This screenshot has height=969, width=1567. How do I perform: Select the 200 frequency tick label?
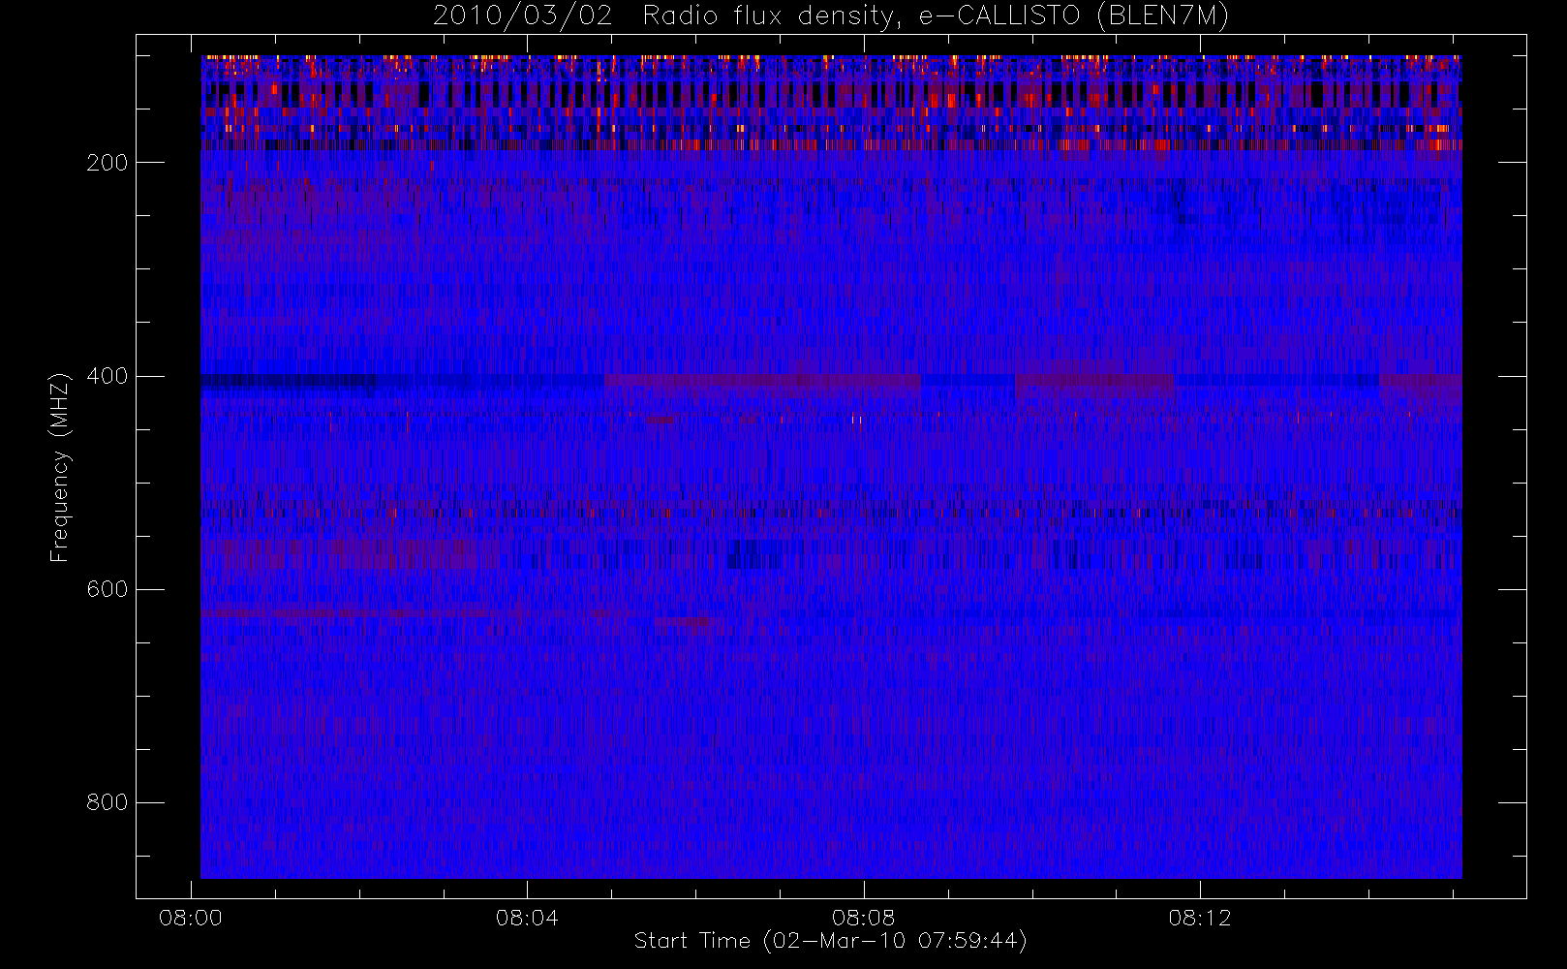point(107,163)
